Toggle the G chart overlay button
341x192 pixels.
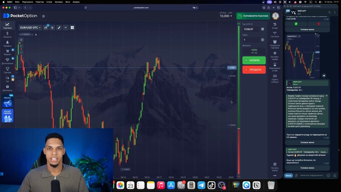21,46
